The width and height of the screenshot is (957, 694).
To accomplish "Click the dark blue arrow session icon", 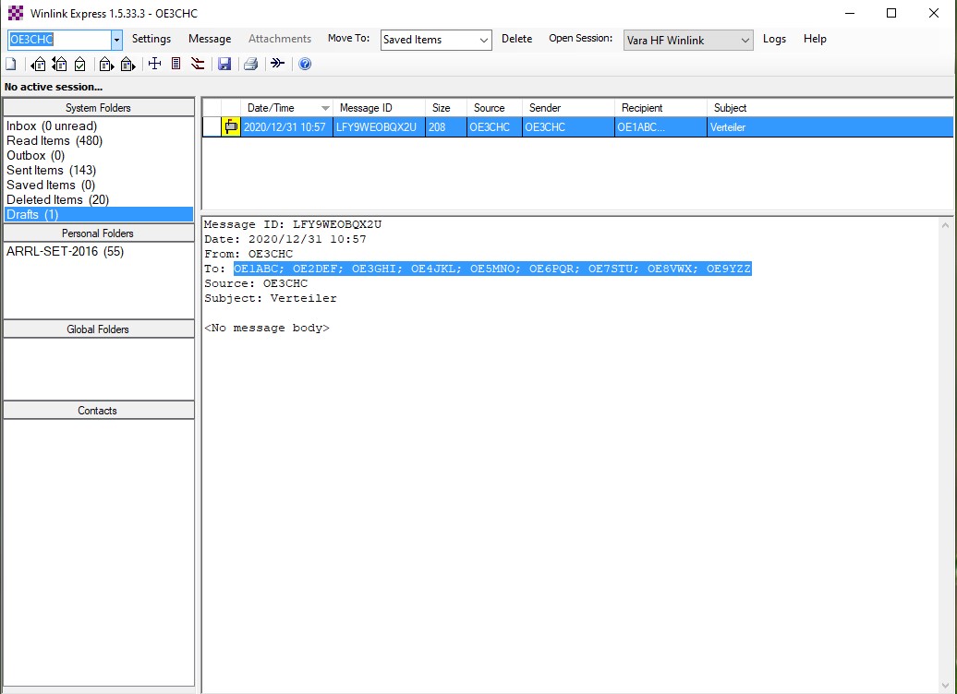I will point(278,64).
